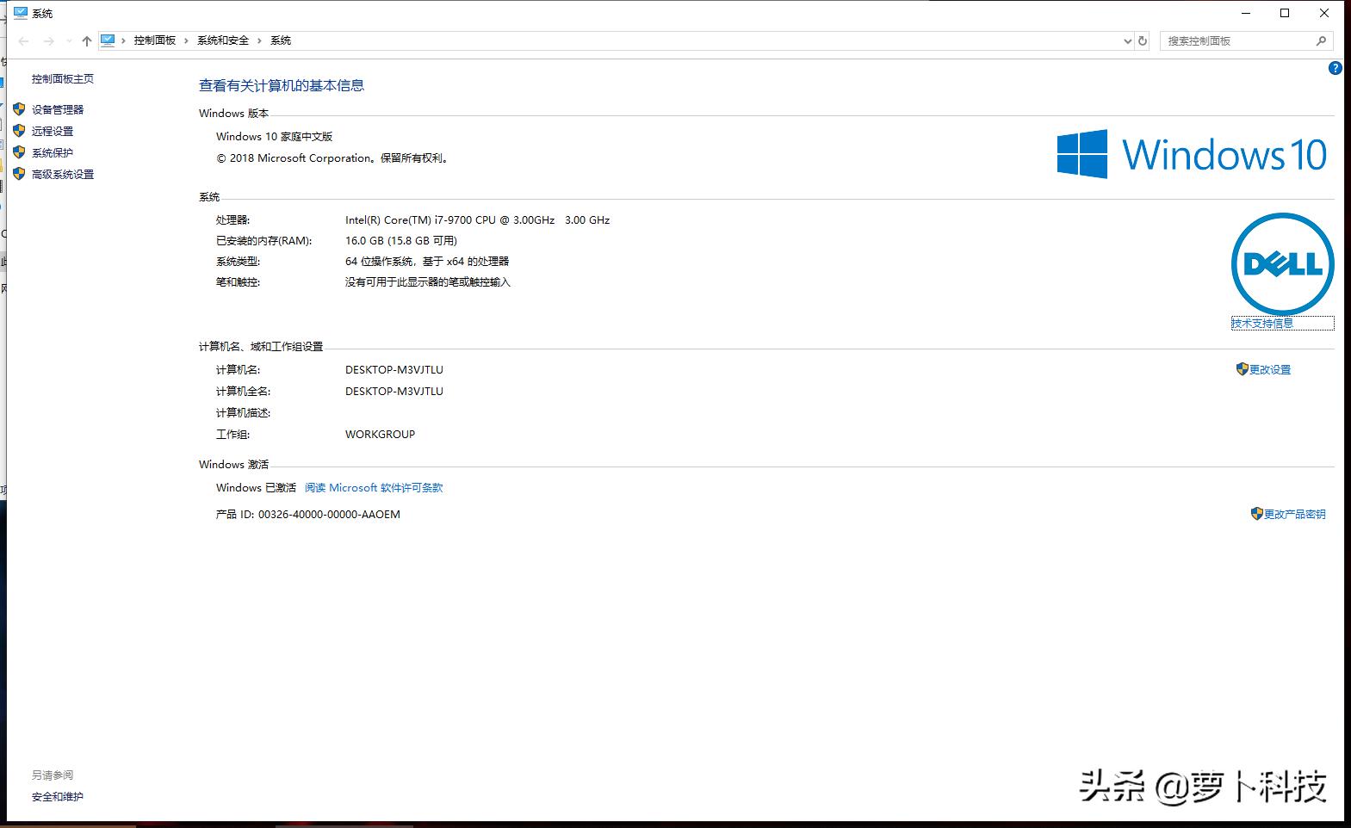Go forward using the forward arrow
The width and height of the screenshot is (1351, 828).
[x=49, y=40]
